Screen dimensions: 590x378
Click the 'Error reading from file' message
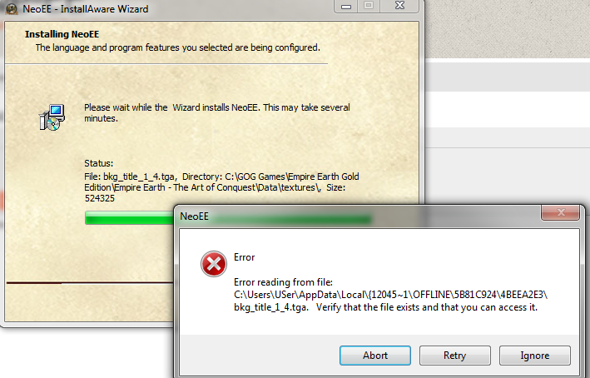pyautogui.click(x=283, y=282)
